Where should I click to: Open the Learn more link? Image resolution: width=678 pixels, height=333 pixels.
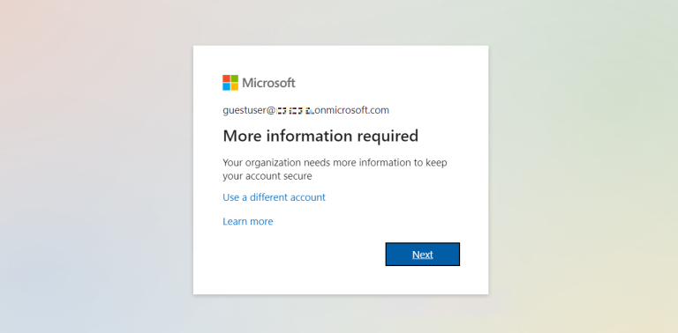point(248,221)
